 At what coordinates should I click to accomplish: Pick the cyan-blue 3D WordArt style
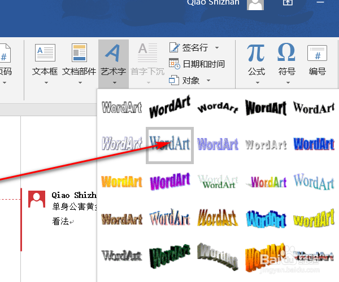click(x=266, y=219)
